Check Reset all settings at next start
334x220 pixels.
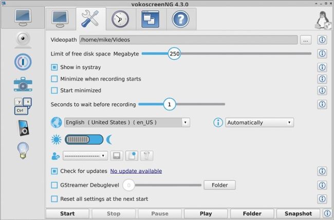pyautogui.click(x=54, y=199)
